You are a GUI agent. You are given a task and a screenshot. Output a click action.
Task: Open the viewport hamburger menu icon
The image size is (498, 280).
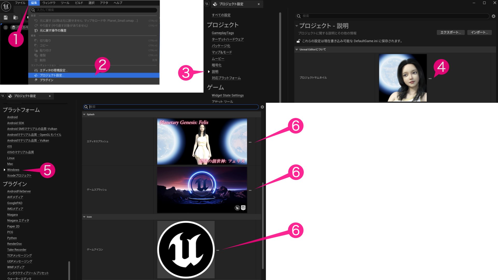click(x=5, y=27)
